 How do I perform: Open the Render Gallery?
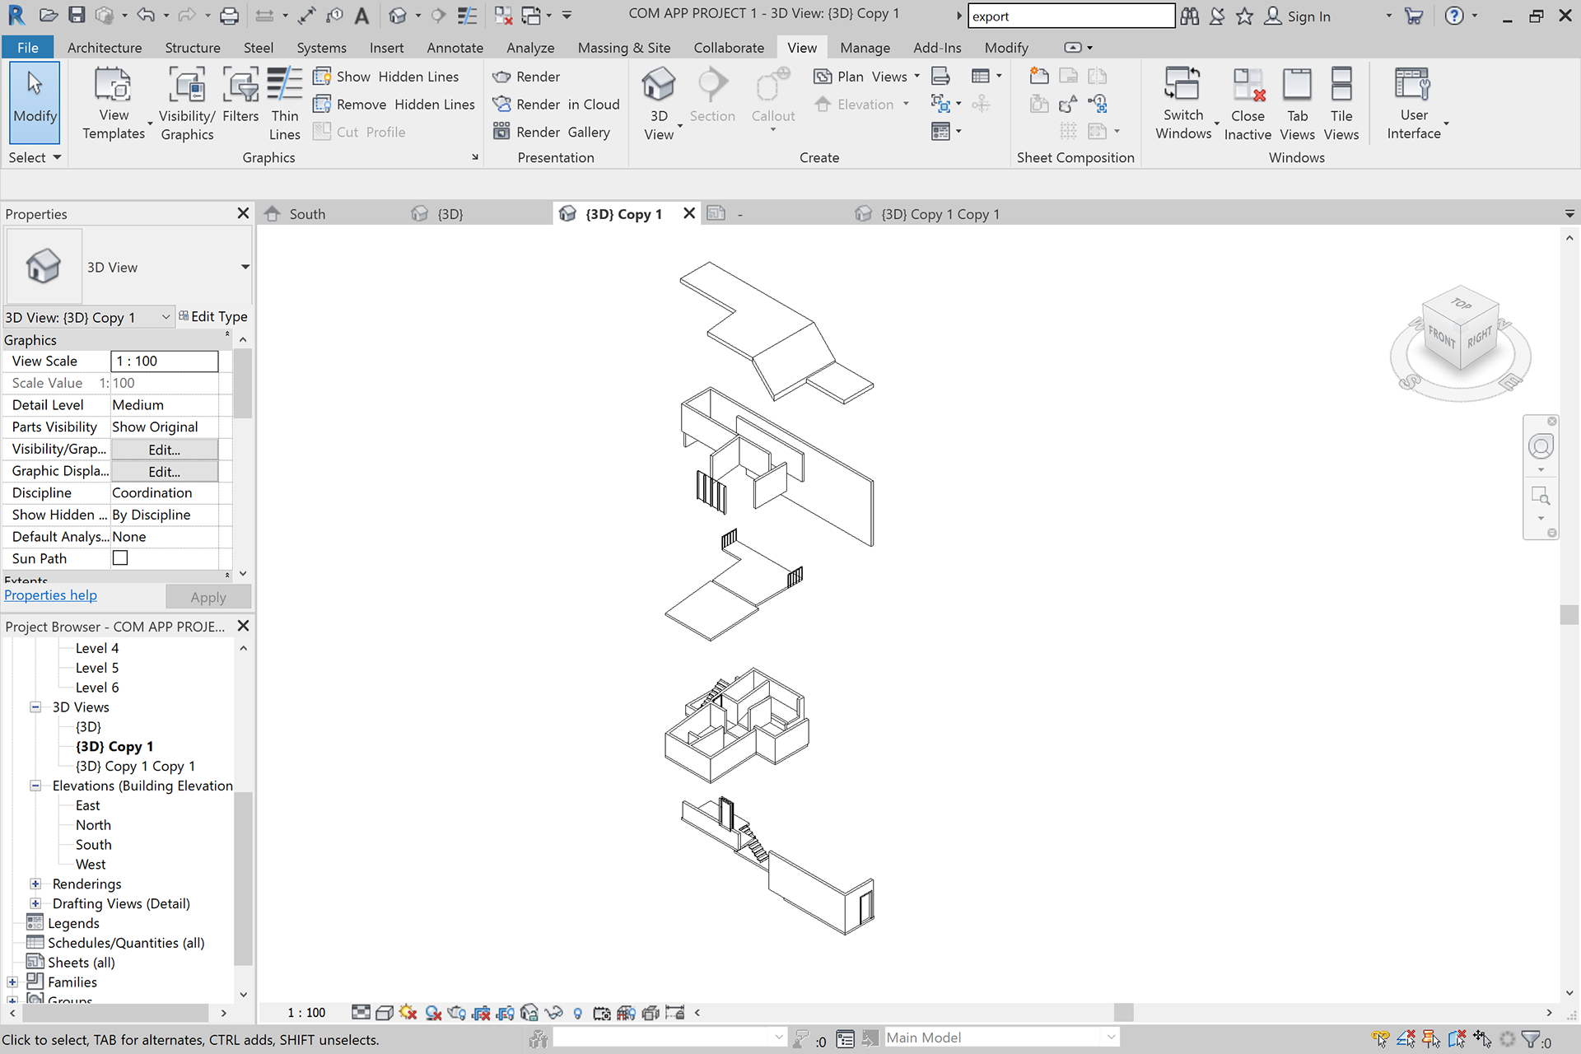(x=552, y=132)
